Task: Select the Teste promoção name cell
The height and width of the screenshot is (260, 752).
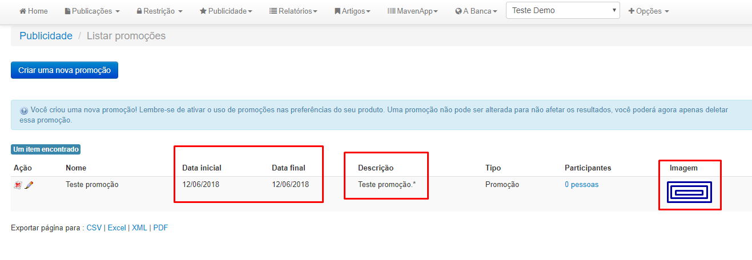Action: coord(92,185)
